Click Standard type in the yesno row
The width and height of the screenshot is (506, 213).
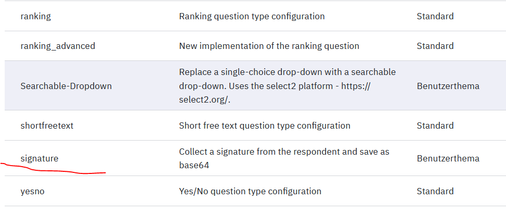(435, 191)
